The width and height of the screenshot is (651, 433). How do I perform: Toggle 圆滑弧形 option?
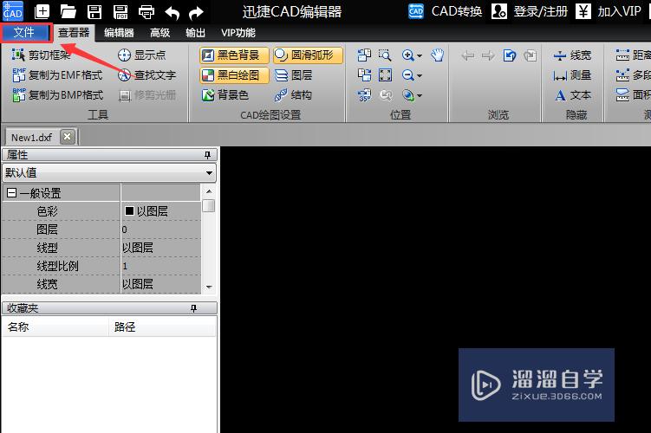click(x=308, y=55)
